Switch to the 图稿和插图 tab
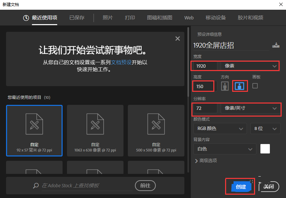286x198 pixels. 160,18
